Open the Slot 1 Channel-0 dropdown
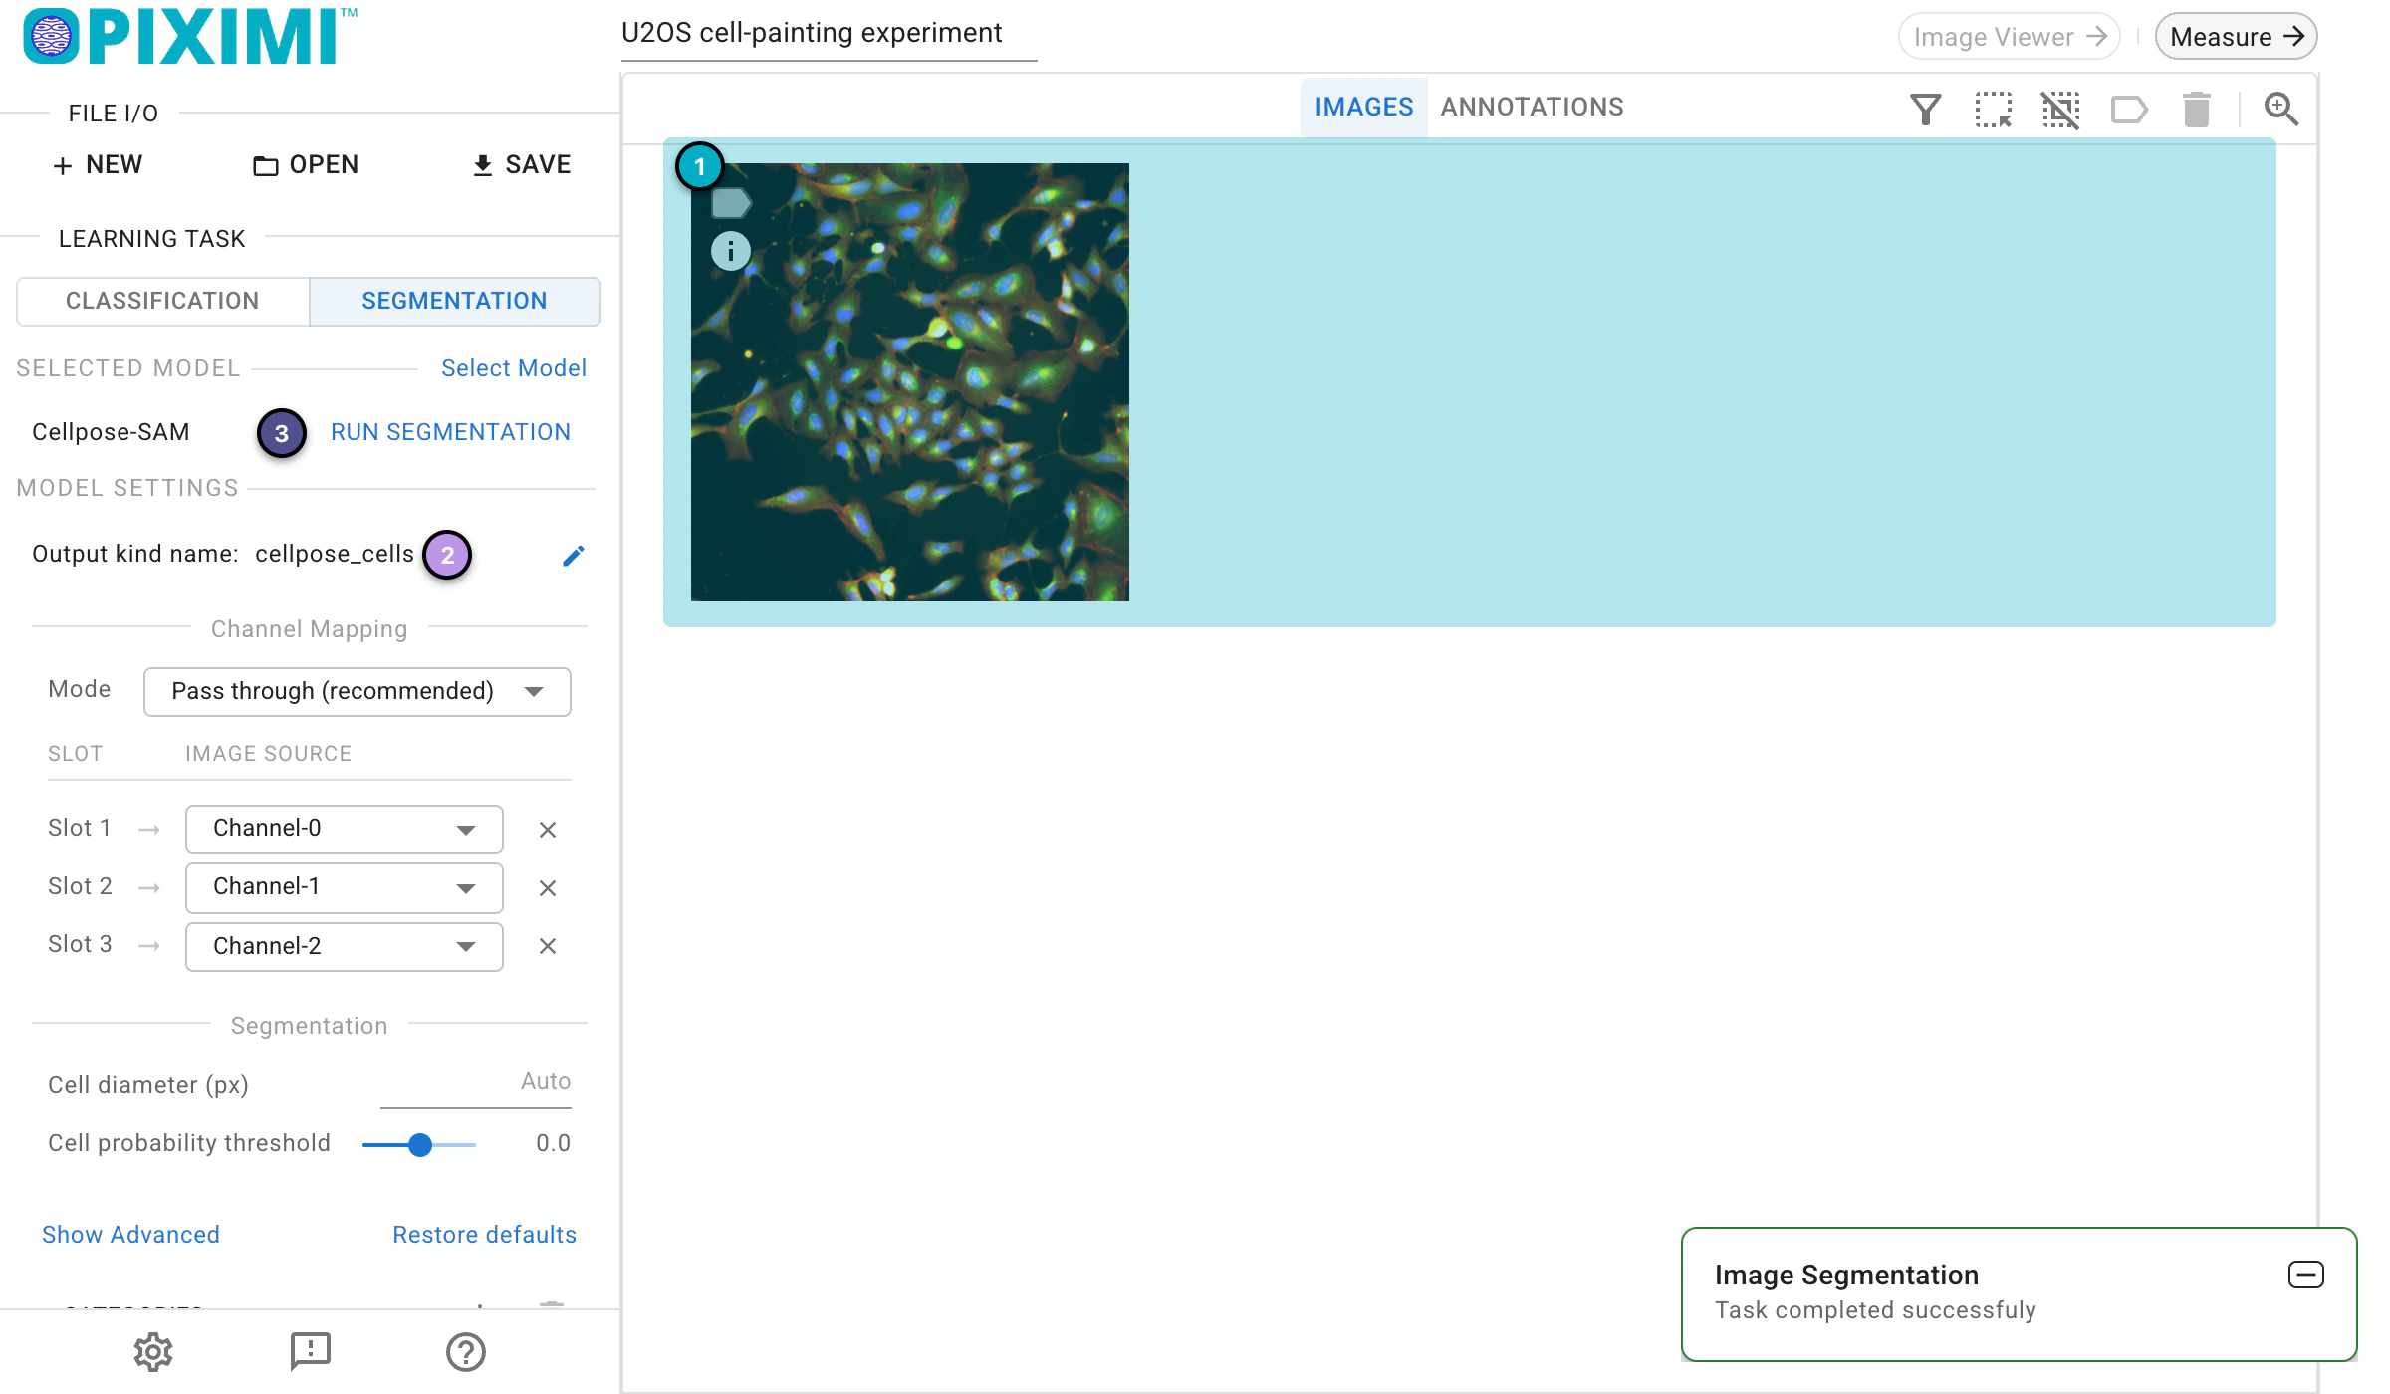The height and width of the screenshot is (1394, 2390). coord(344,829)
